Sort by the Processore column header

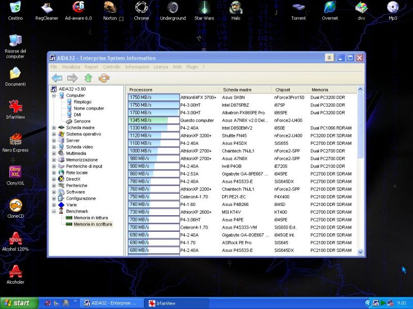tap(173, 90)
